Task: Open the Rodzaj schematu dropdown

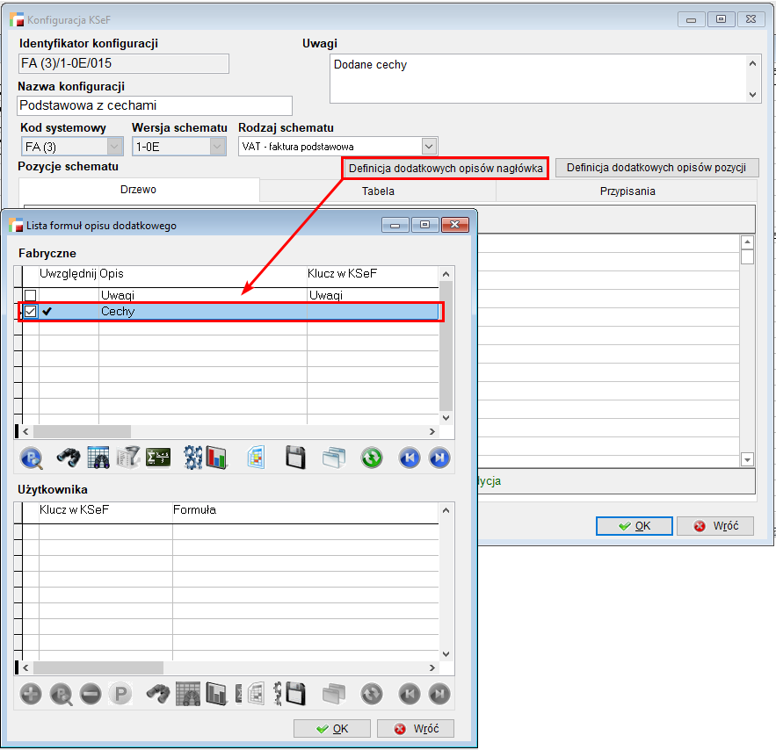Action: click(x=429, y=147)
